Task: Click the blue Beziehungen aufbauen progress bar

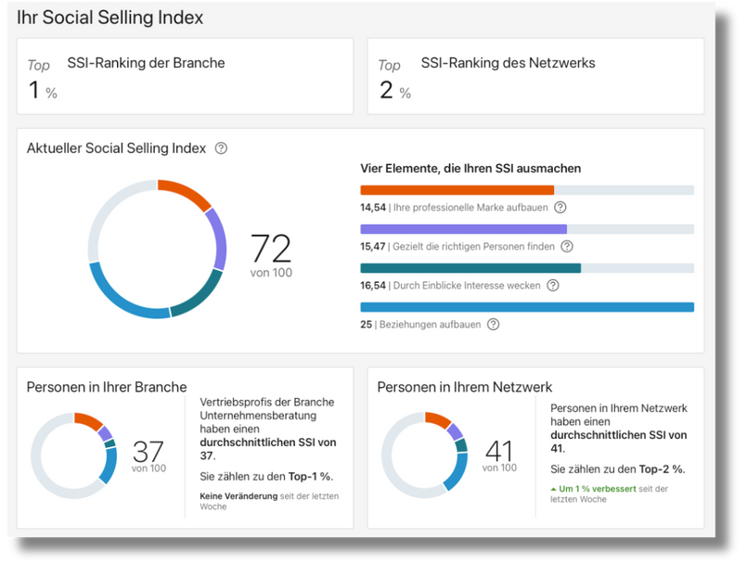Action: [x=526, y=307]
